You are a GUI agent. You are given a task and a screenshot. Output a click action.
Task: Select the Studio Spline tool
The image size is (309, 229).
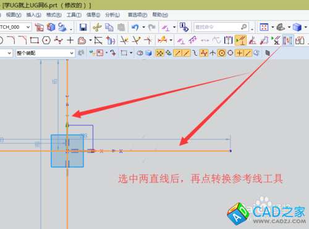58,40
